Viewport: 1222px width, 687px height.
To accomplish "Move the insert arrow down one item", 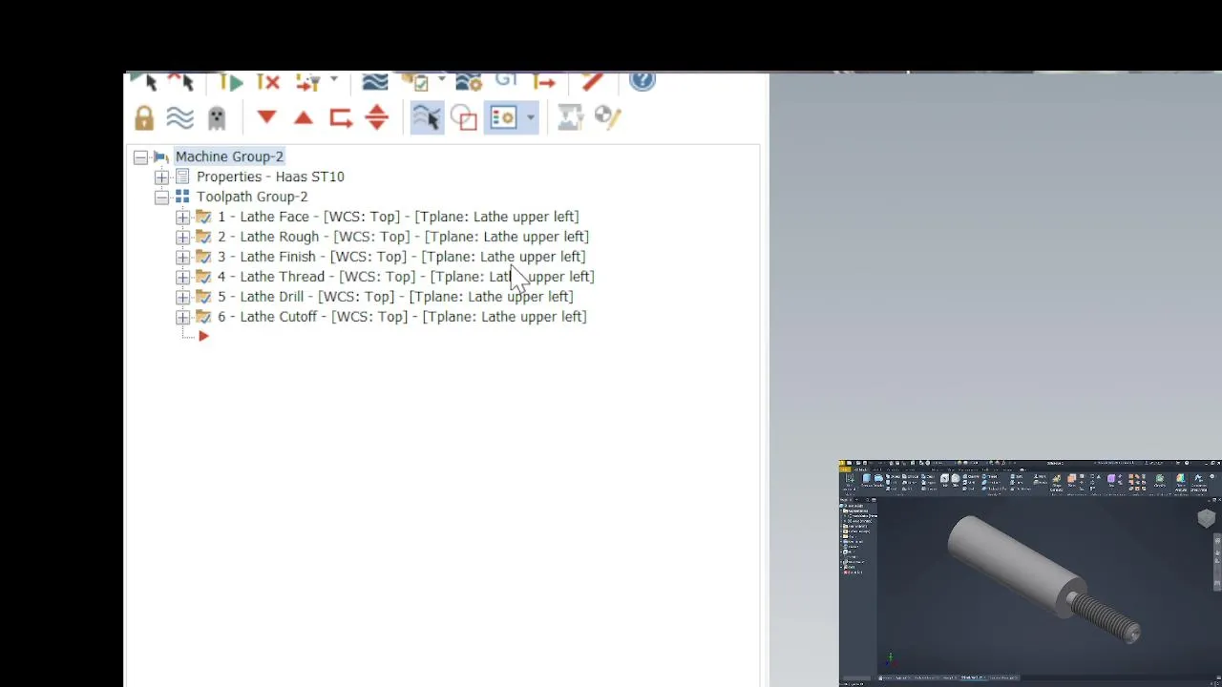I will [x=266, y=117].
